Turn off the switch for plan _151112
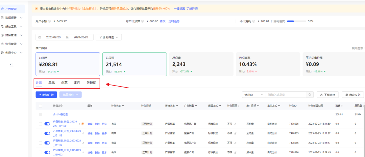Screen dimensions: 365x157 47,143
